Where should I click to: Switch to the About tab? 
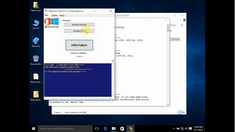click(62, 15)
